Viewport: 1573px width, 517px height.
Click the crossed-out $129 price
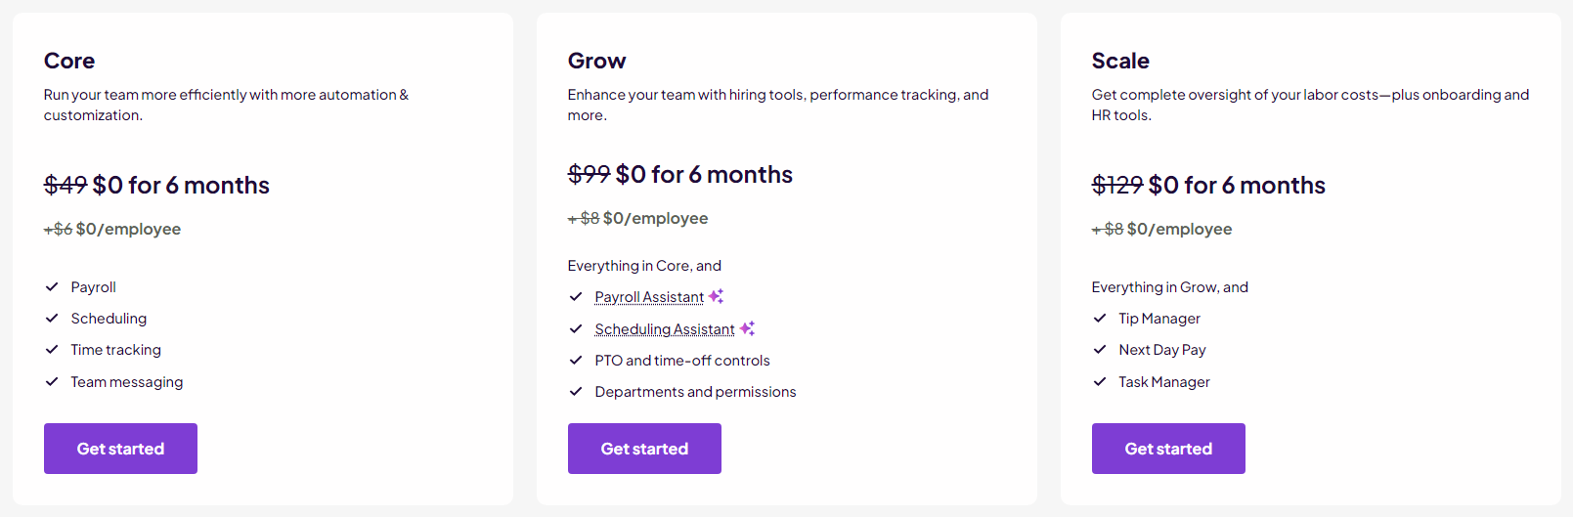[x=1116, y=185]
